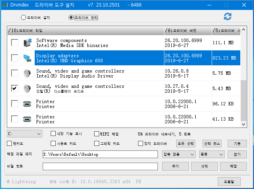Check the Intel Display Audio Driver checkbox
Image resolution: width=254 pixels, height=189 pixels.
click(x=14, y=73)
